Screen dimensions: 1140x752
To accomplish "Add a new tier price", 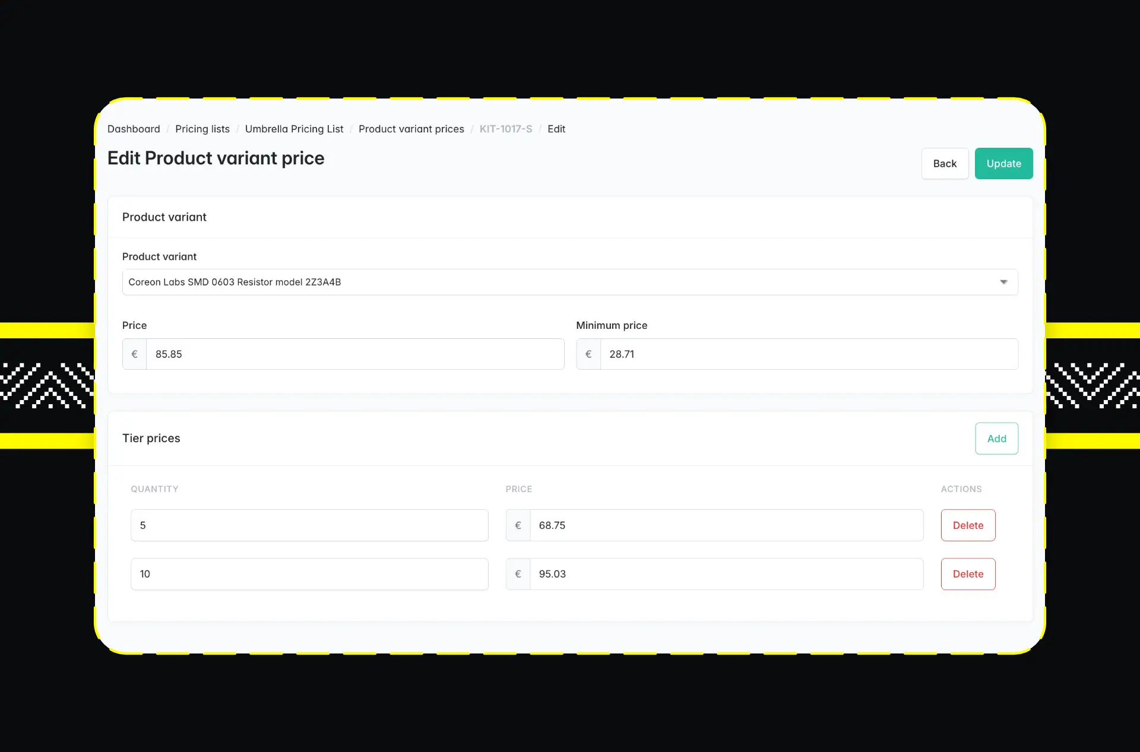I will (x=996, y=439).
